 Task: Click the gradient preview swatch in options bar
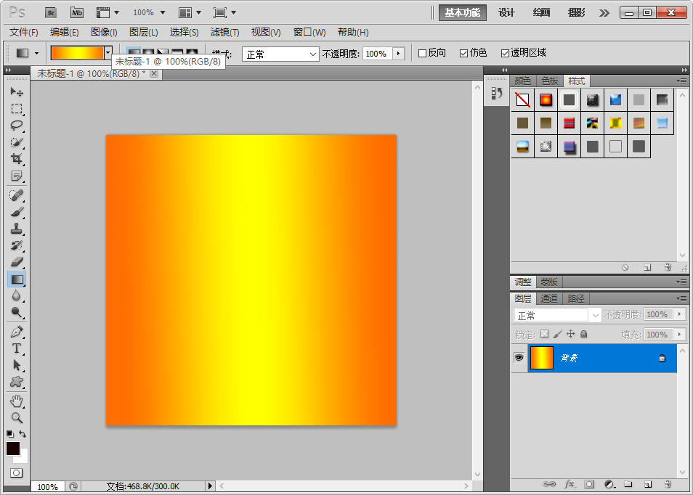click(77, 53)
